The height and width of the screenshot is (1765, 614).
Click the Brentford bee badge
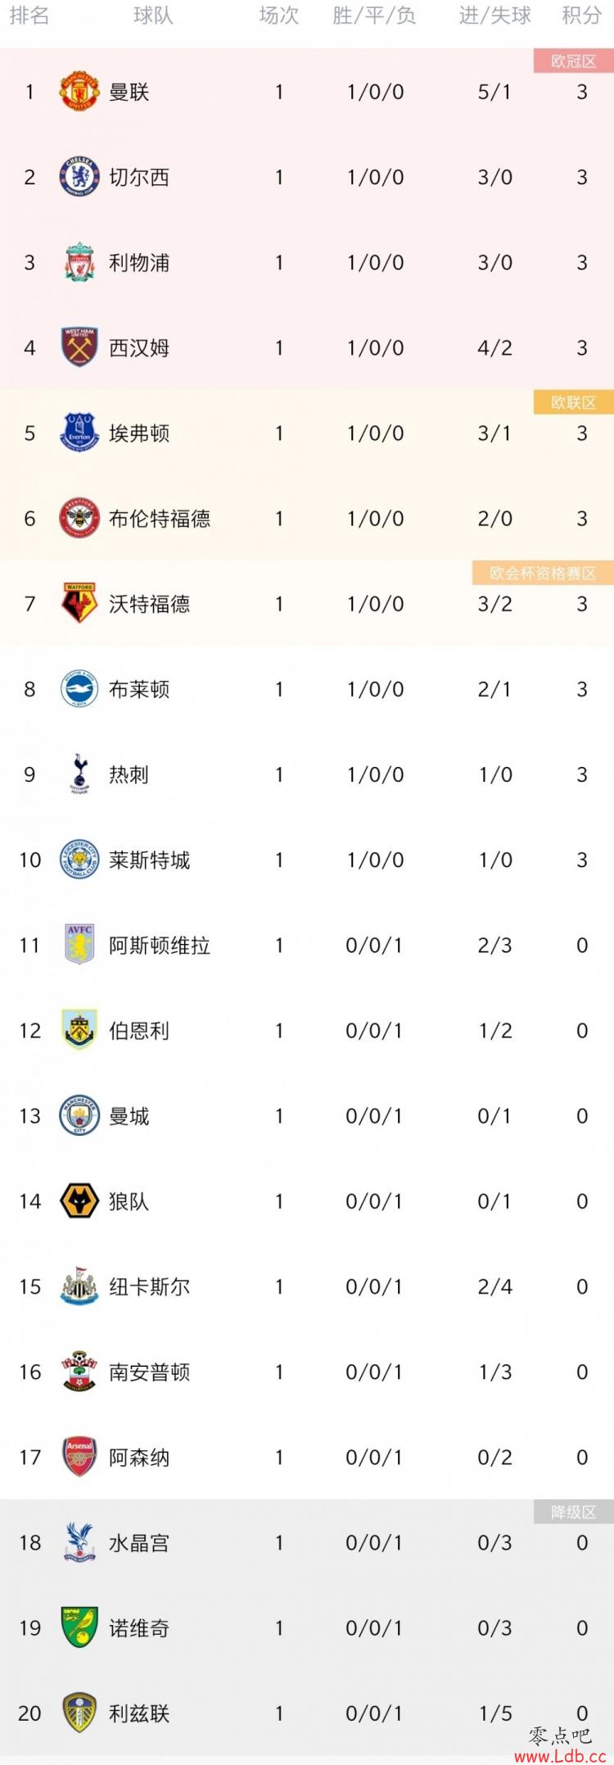(x=79, y=518)
